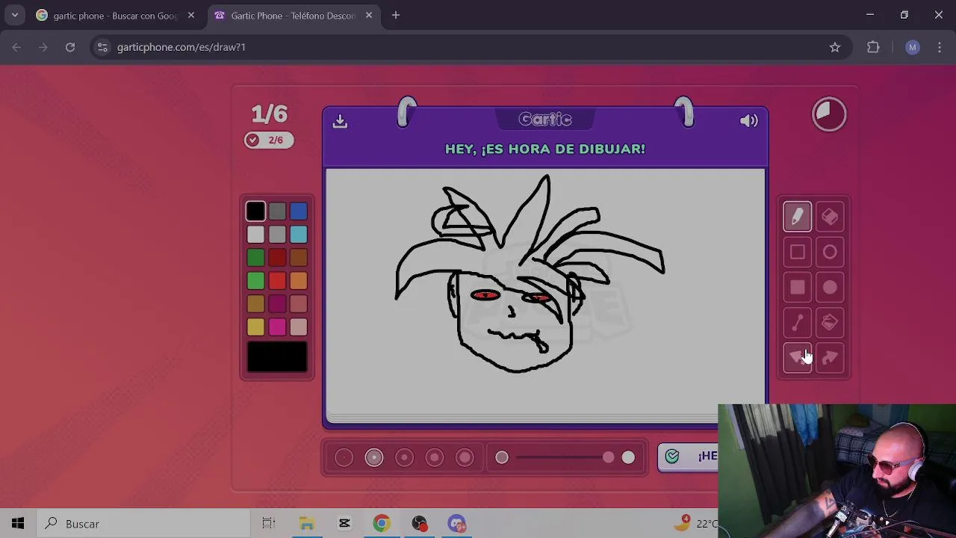Viewport: 956px width, 538px height.
Task: Select the straight line tool
Action: pyautogui.click(x=797, y=323)
